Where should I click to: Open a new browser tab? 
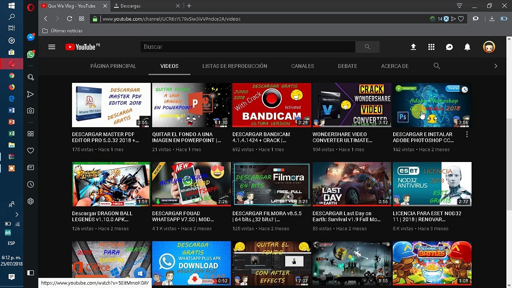[189, 6]
